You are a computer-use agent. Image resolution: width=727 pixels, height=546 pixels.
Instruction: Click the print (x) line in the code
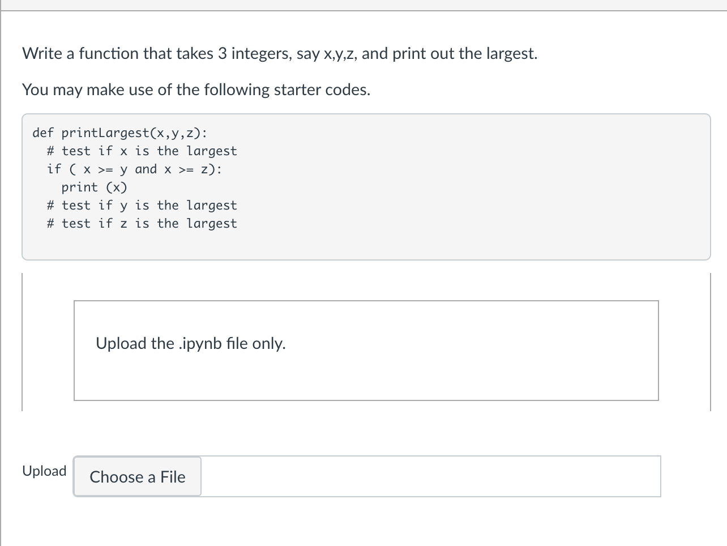pos(94,187)
